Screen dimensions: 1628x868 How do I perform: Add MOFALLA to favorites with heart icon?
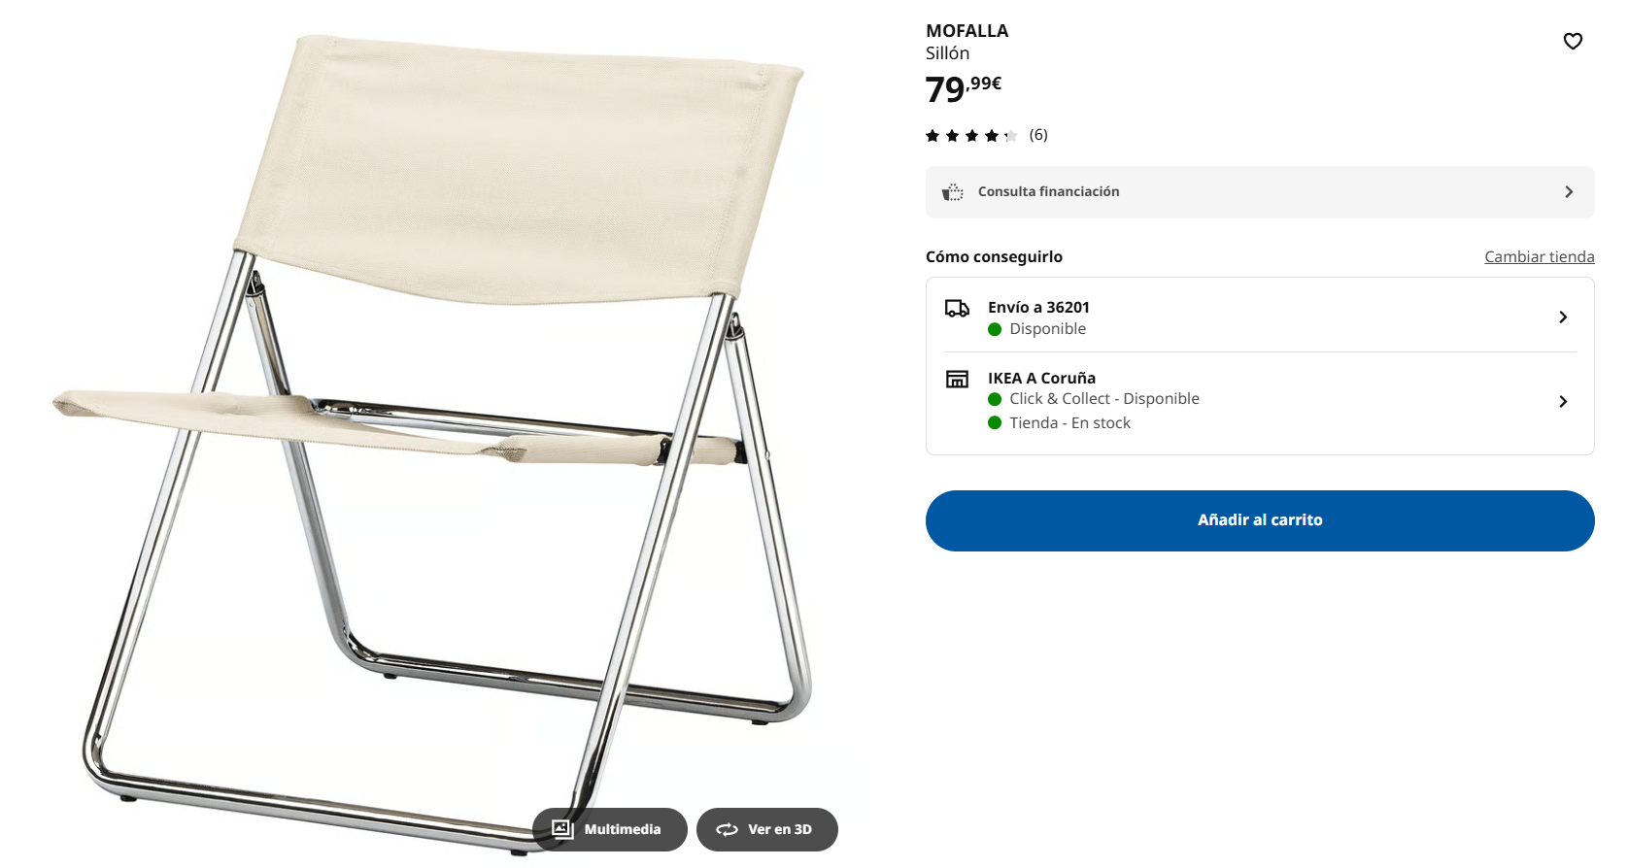[1573, 41]
